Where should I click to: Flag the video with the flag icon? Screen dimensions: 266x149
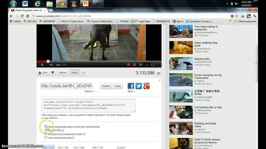point(84,73)
